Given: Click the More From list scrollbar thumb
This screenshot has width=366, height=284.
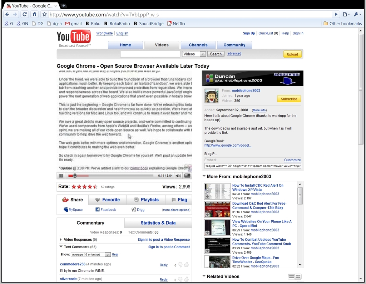Looking at the screenshot, I should click(x=300, y=196).
